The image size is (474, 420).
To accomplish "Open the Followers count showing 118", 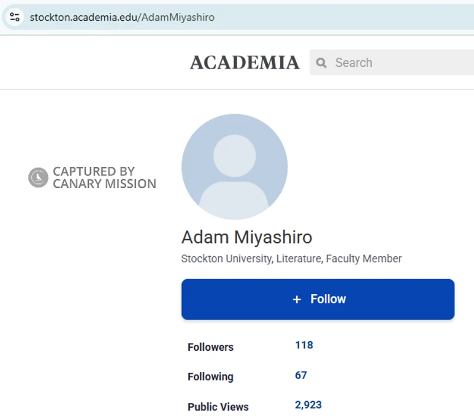I will click(303, 345).
